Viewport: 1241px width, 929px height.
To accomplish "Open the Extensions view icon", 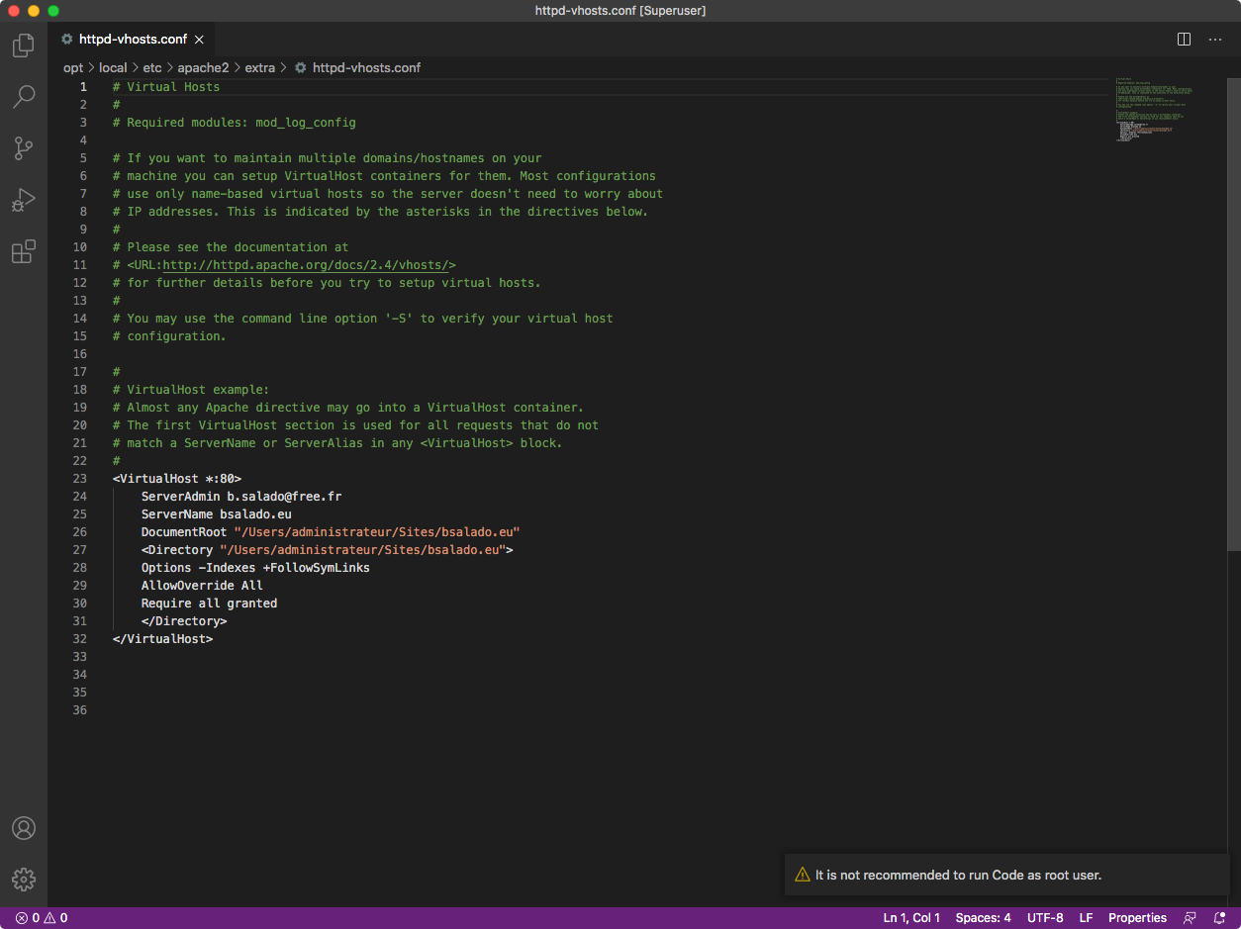I will pyautogui.click(x=24, y=251).
